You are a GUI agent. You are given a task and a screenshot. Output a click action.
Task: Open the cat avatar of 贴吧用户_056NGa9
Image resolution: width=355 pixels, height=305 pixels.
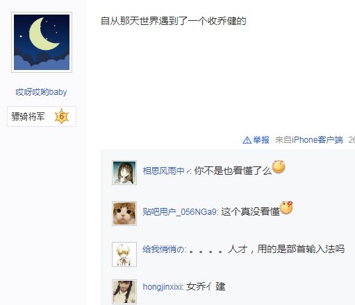coord(124,214)
